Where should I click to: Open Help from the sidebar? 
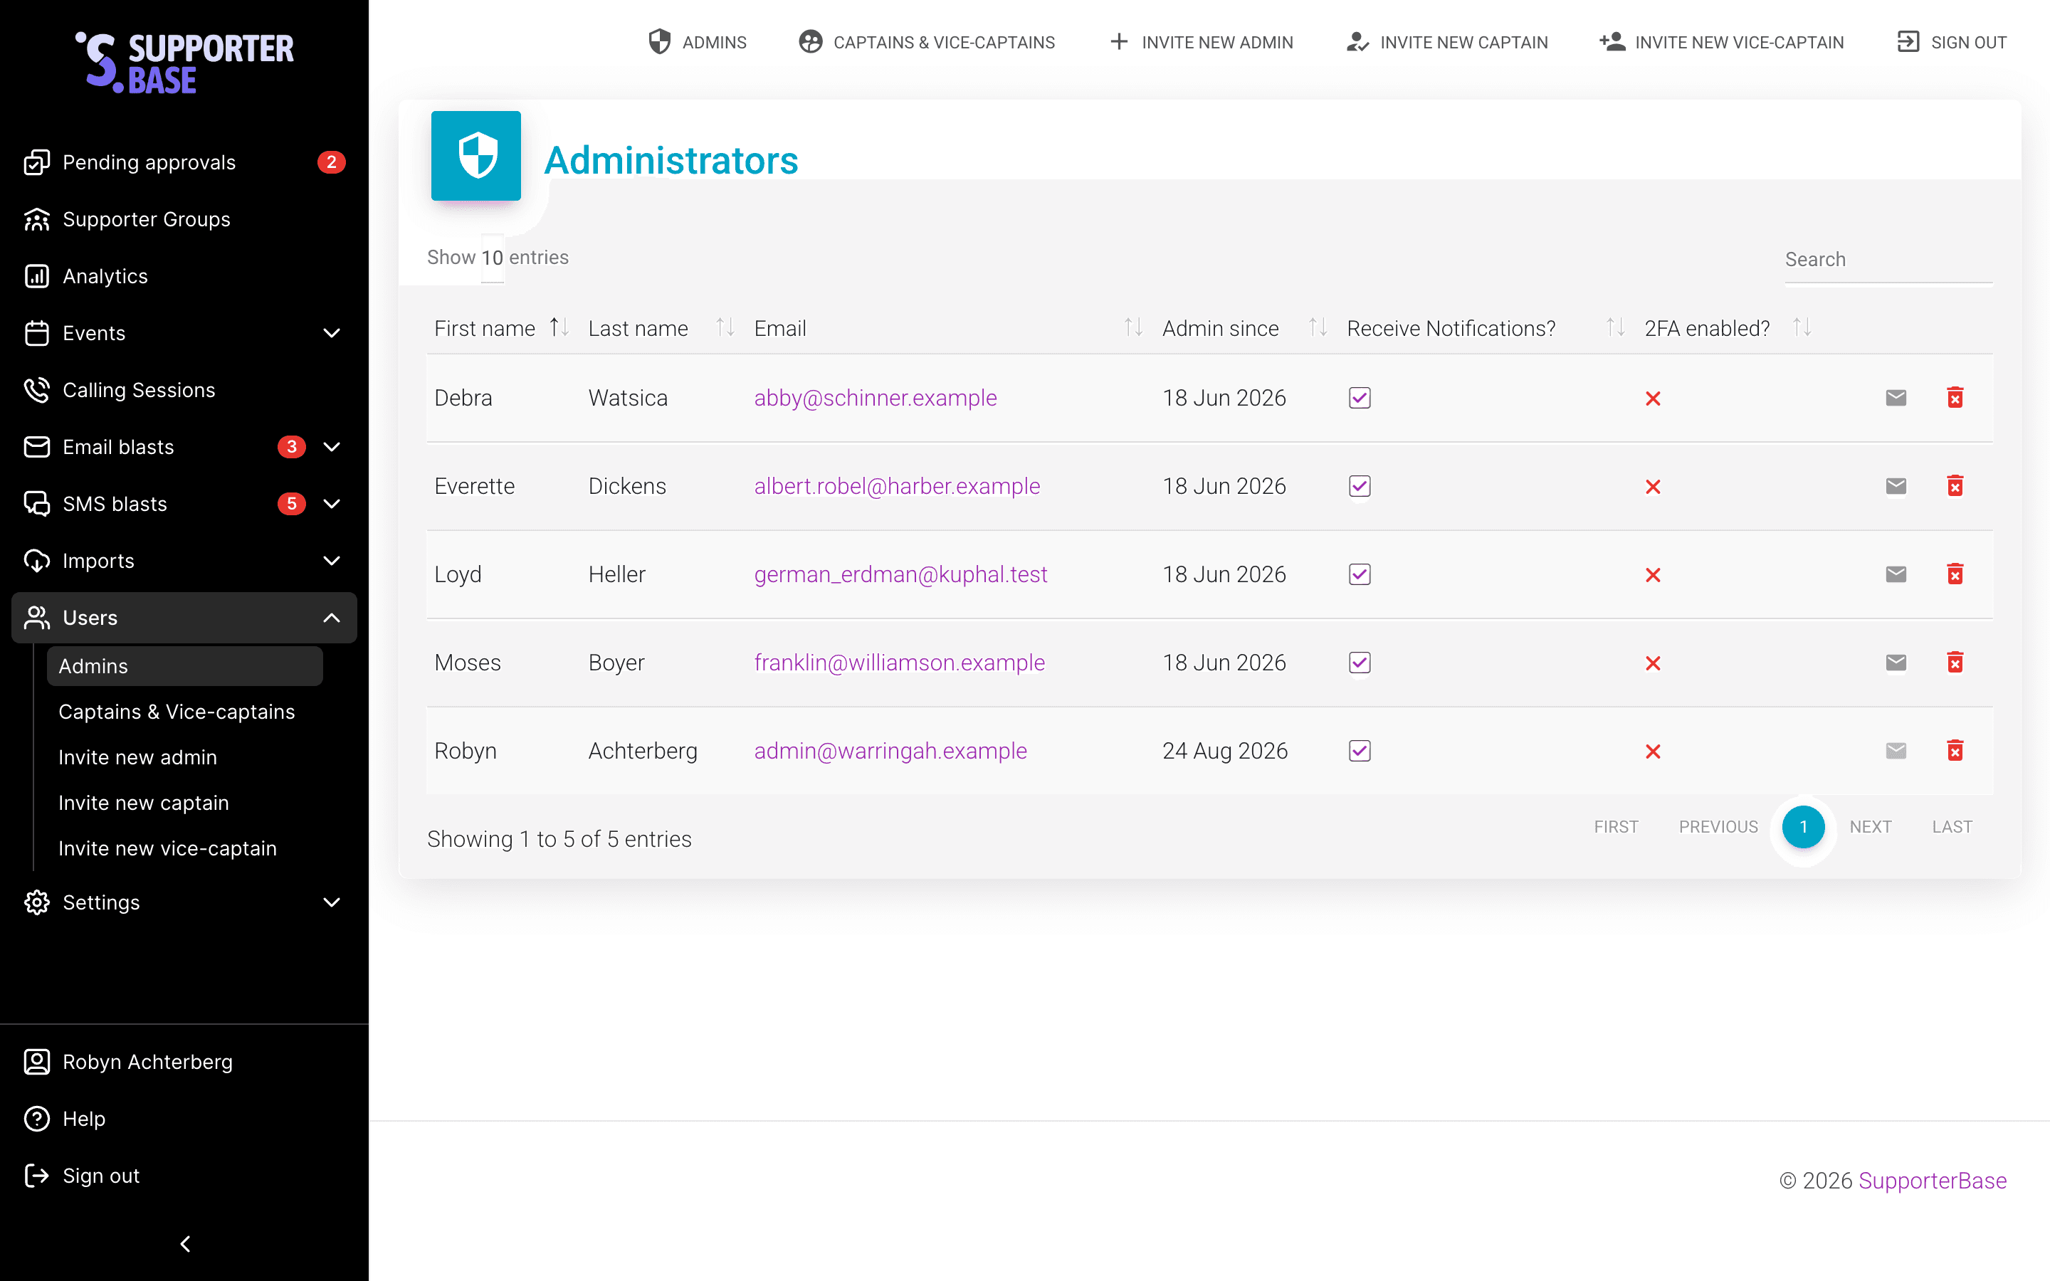pos(184,1118)
